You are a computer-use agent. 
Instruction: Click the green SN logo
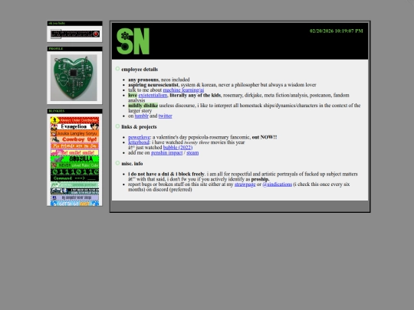point(133,41)
